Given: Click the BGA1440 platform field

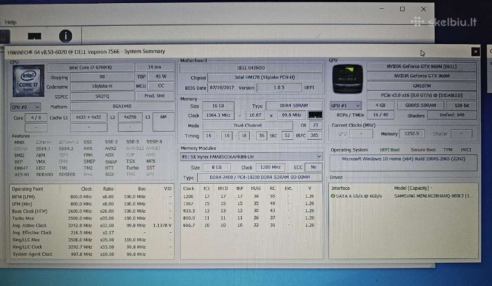Looking at the screenshot, I should (123, 107).
